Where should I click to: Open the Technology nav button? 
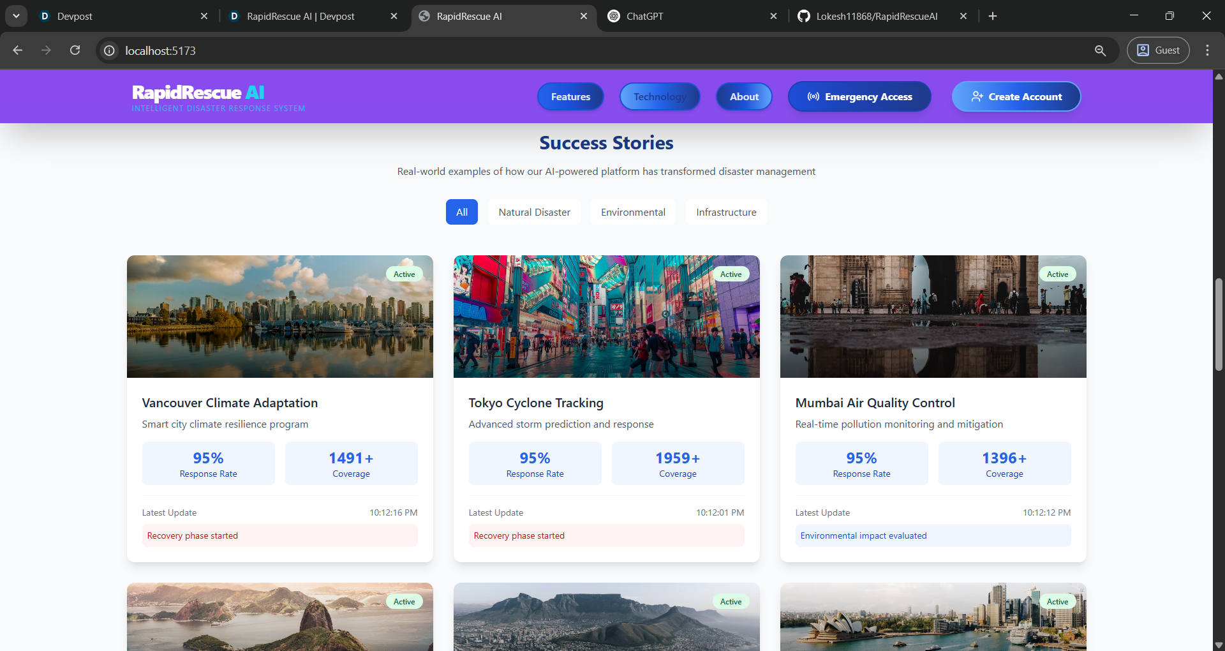pyautogui.click(x=660, y=97)
